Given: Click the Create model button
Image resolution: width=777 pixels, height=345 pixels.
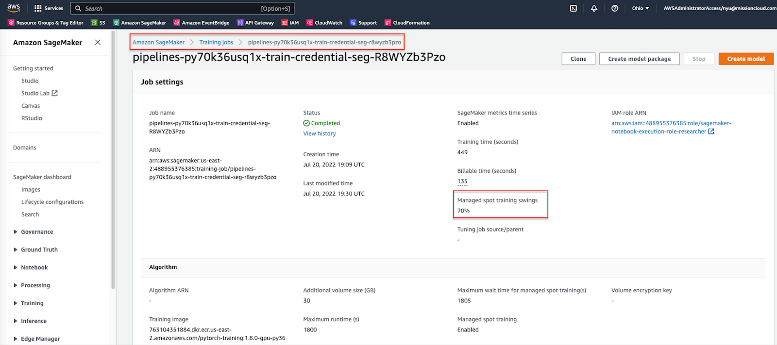Looking at the screenshot, I should 745,59.
